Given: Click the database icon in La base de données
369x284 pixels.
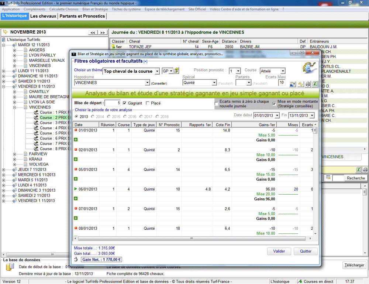Looking at the screenshot, I should click(10, 267).
